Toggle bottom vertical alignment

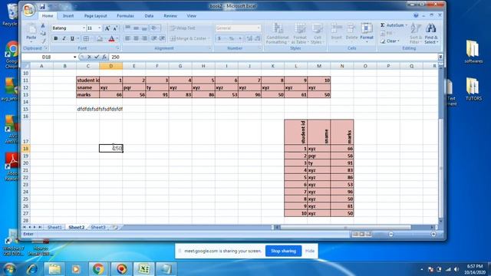[x=144, y=28]
